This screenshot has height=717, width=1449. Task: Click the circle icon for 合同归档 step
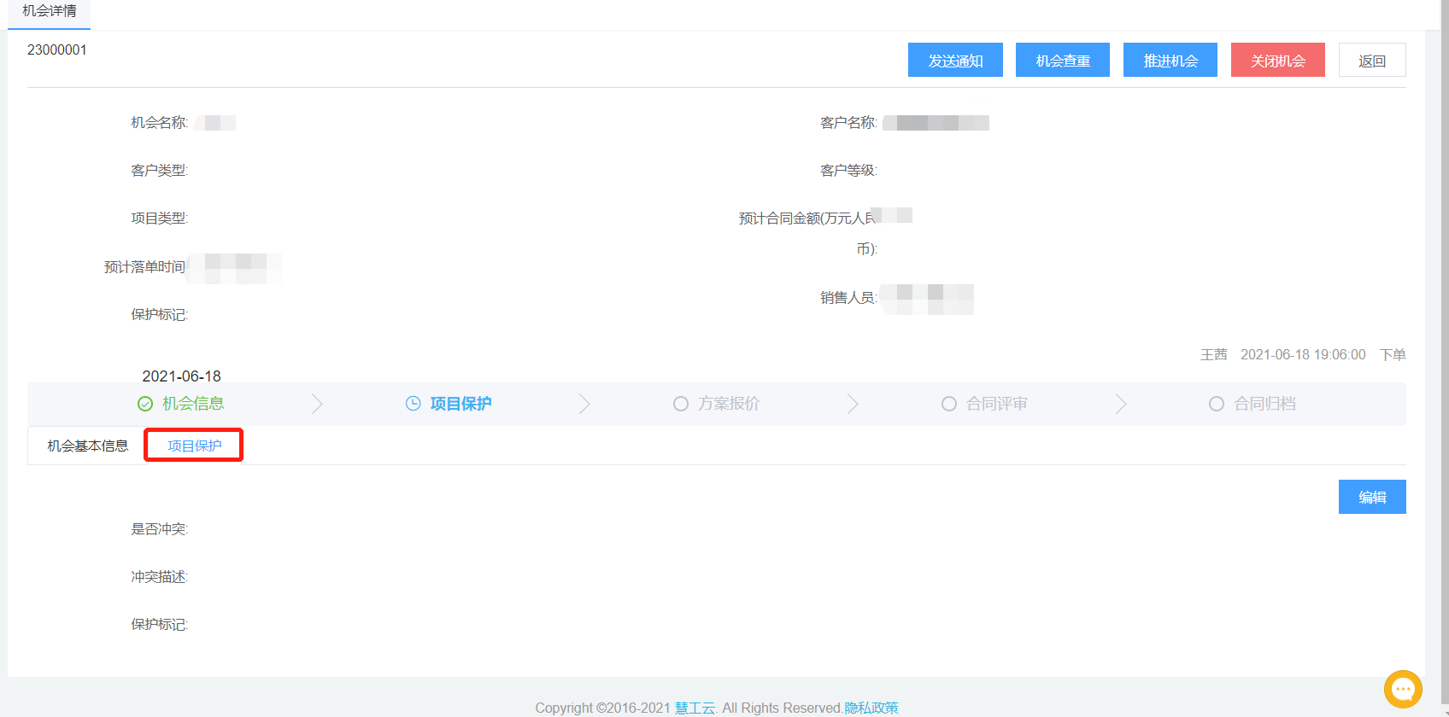(1217, 404)
